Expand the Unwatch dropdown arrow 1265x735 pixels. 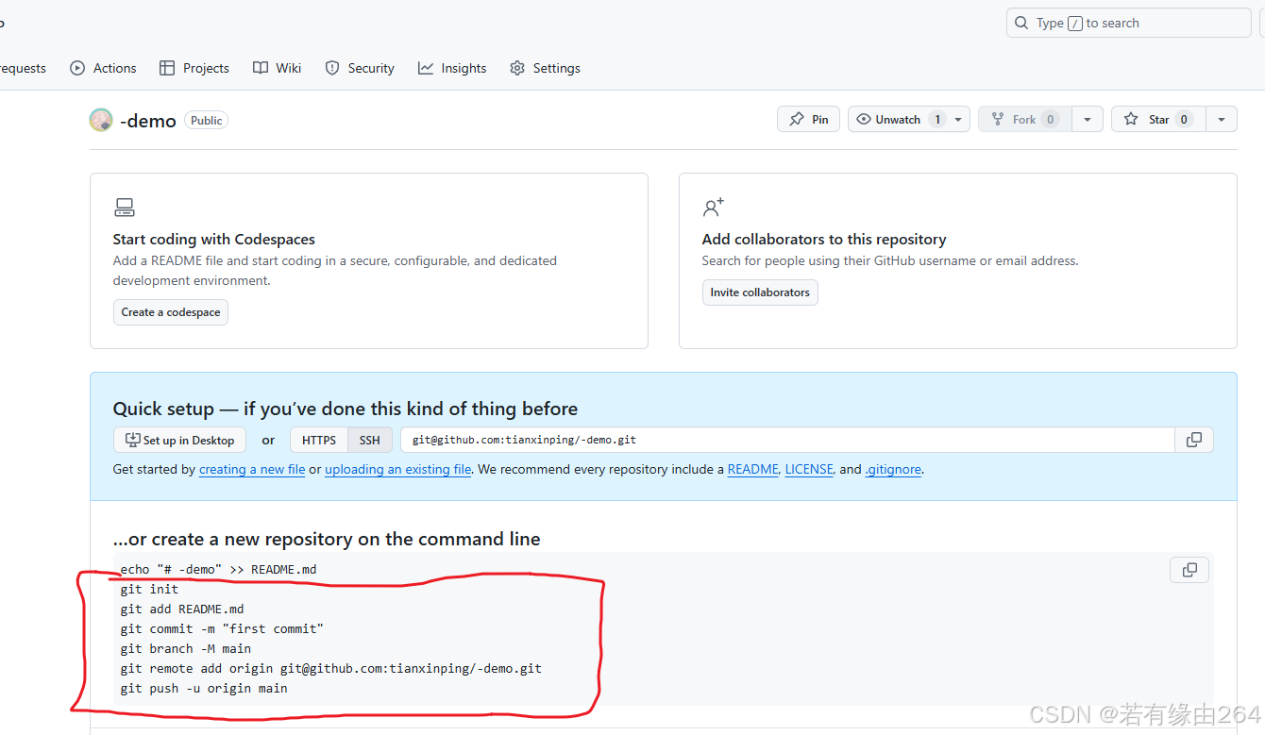coord(958,119)
